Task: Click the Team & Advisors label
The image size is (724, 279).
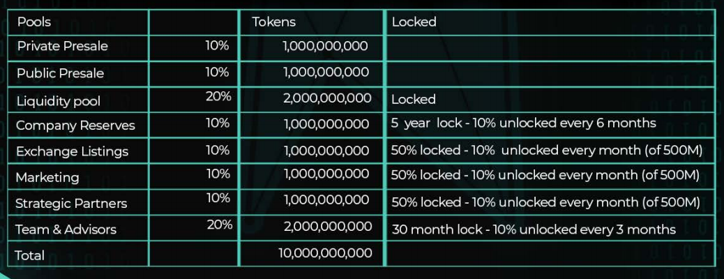Action: 66,229
